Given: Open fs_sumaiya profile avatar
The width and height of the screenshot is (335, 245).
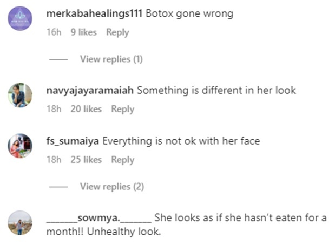Looking at the screenshot, I should [x=20, y=146].
